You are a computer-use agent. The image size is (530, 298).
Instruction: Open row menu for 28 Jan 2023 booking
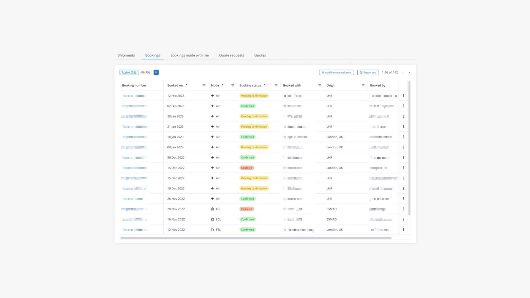(403, 116)
